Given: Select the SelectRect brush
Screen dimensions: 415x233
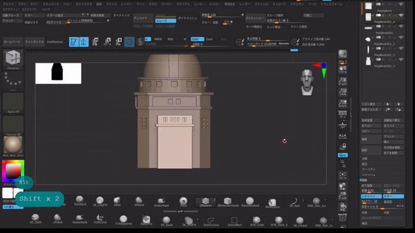Looking at the screenshot, I should [234, 221].
